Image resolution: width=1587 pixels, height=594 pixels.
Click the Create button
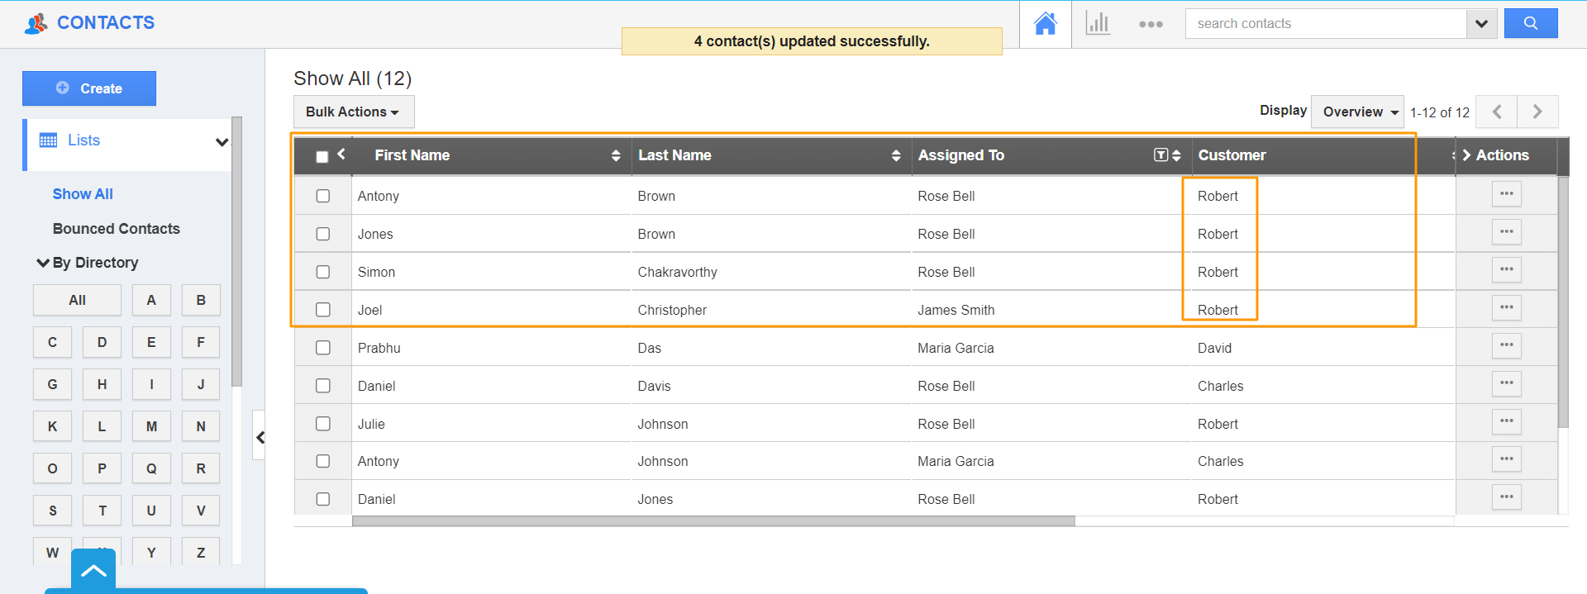click(89, 88)
